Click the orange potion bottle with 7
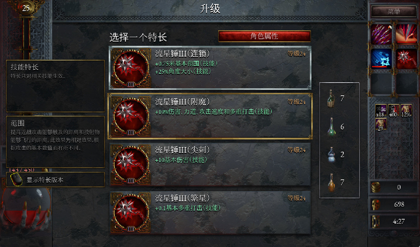 point(331,182)
